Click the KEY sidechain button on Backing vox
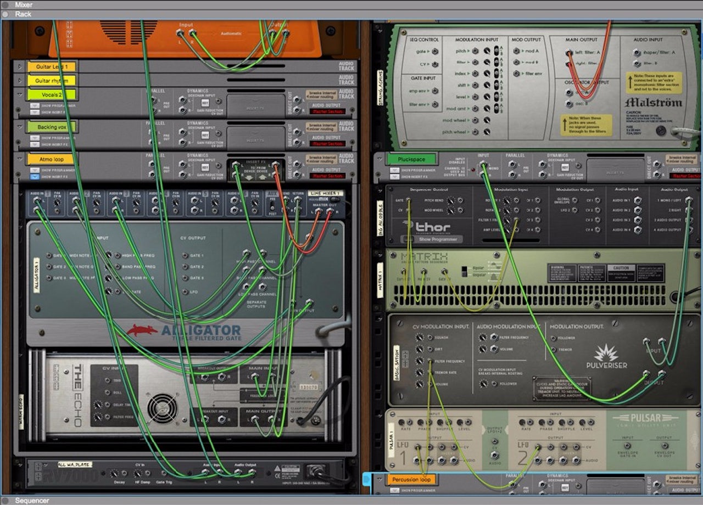 tap(205, 134)
